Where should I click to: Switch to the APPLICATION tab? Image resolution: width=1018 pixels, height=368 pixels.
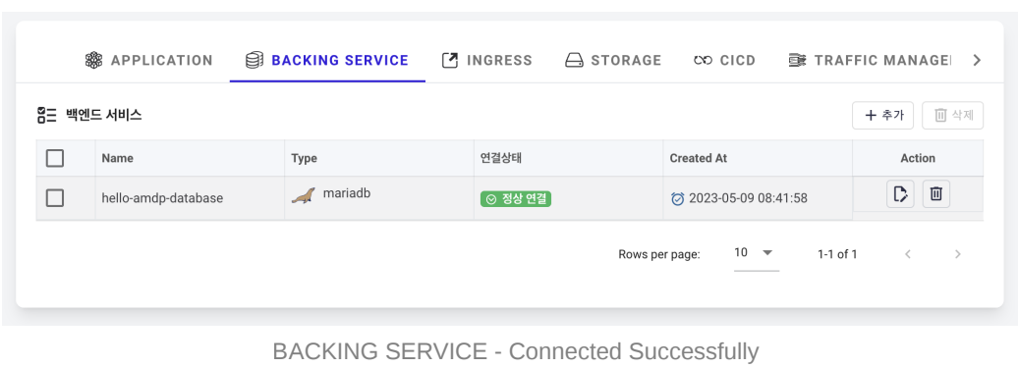148,60
